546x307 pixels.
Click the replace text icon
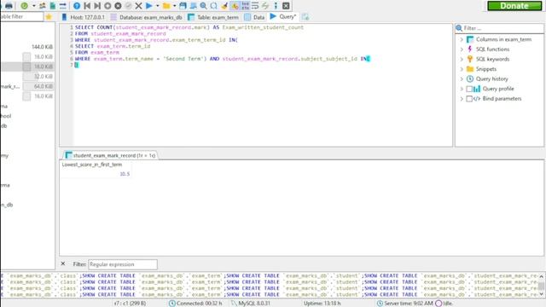[214, 6]
